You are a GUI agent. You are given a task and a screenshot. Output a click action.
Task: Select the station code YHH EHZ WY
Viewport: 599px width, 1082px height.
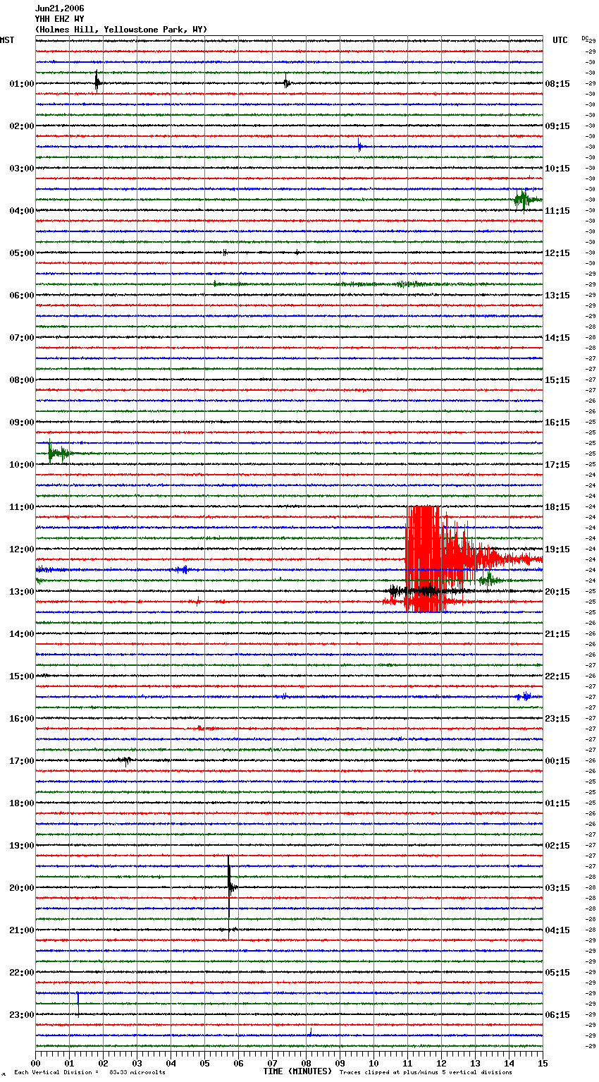pos(59,19)
